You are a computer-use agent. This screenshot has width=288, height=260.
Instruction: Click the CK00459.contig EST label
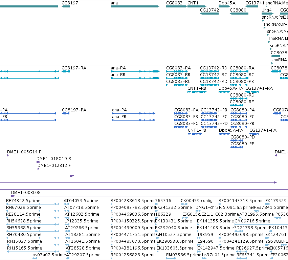pyautogui.click(x=197, y=201)
